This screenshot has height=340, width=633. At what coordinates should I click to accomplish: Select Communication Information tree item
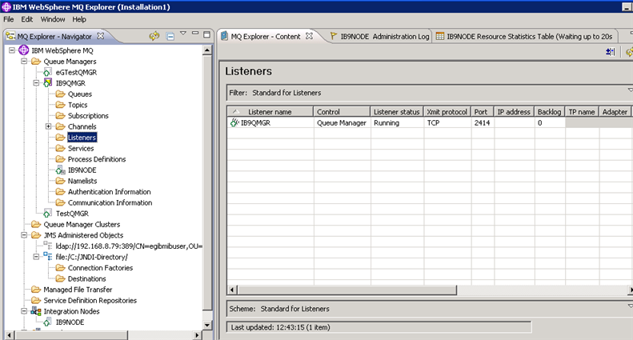point(110,202)
